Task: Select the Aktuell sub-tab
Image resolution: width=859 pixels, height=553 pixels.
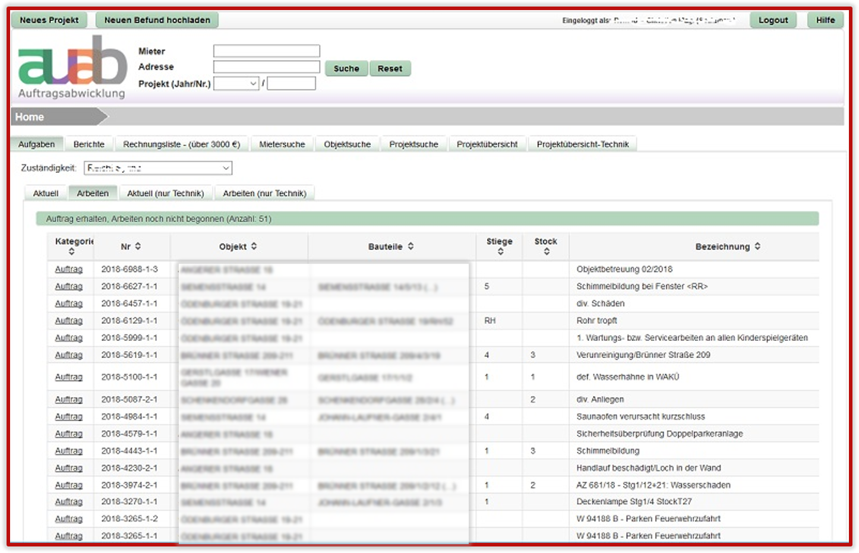Action: 46,194
